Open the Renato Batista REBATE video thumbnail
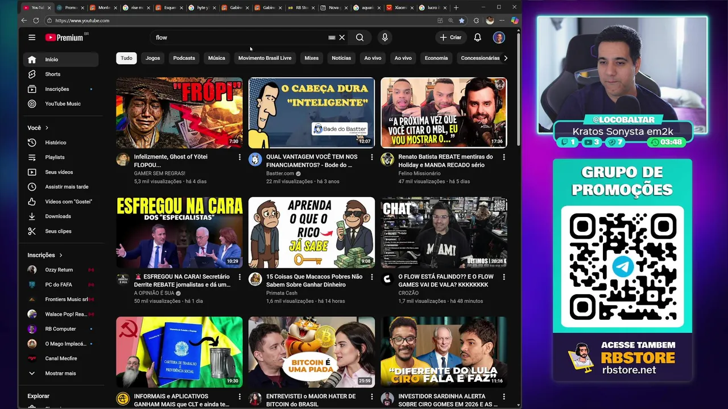Image resolution: width=728 pixels, height=409 pixels. point(444,112)
